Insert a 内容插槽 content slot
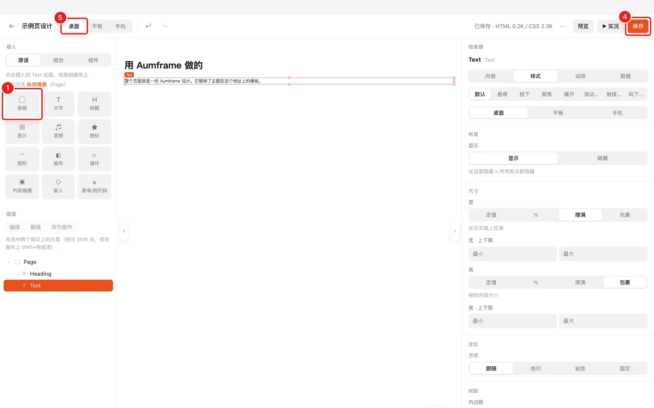The height and width of the screenshot is (408, 654). [x=22, y=186]
